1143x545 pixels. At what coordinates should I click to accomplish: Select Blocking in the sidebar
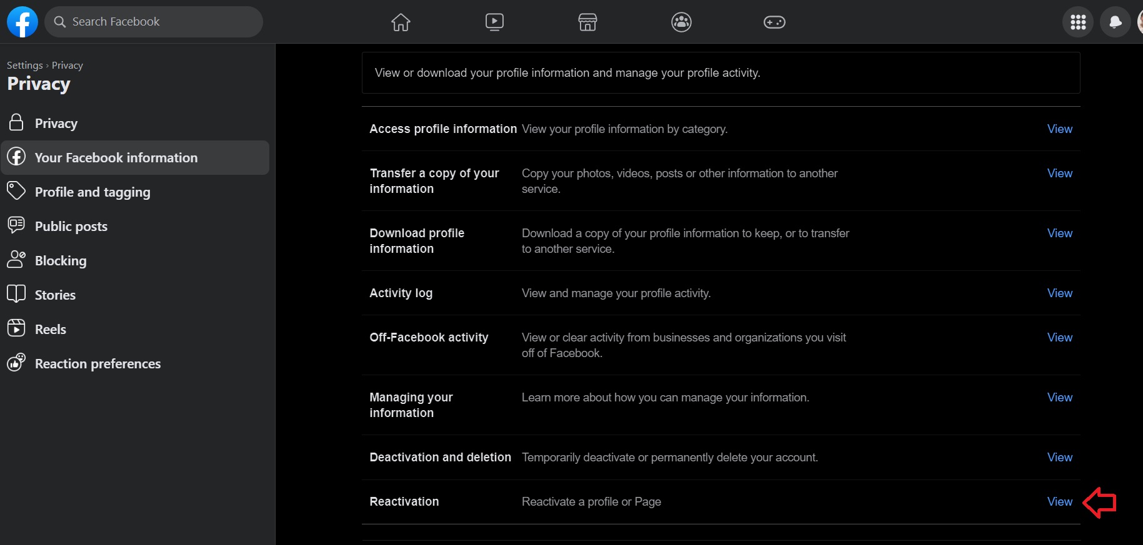point(135,260)
